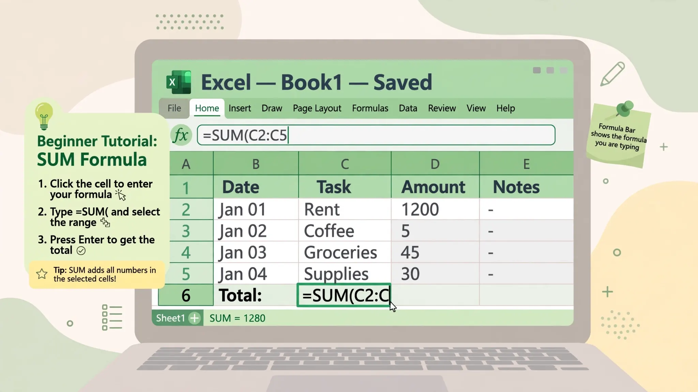
Task: Click inside the formula bar field
Action: click(376, 135)
